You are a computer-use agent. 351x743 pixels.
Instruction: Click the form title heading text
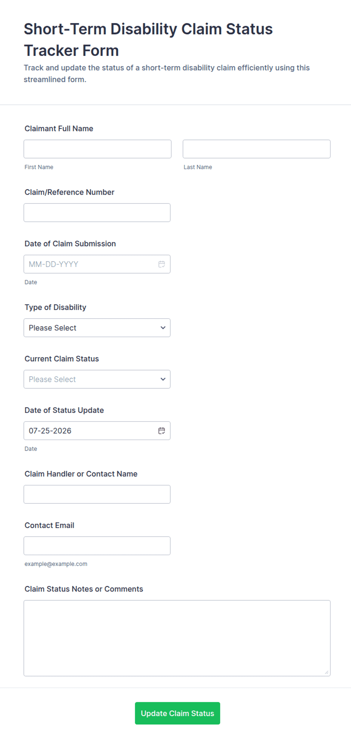[x=148, y=40]
